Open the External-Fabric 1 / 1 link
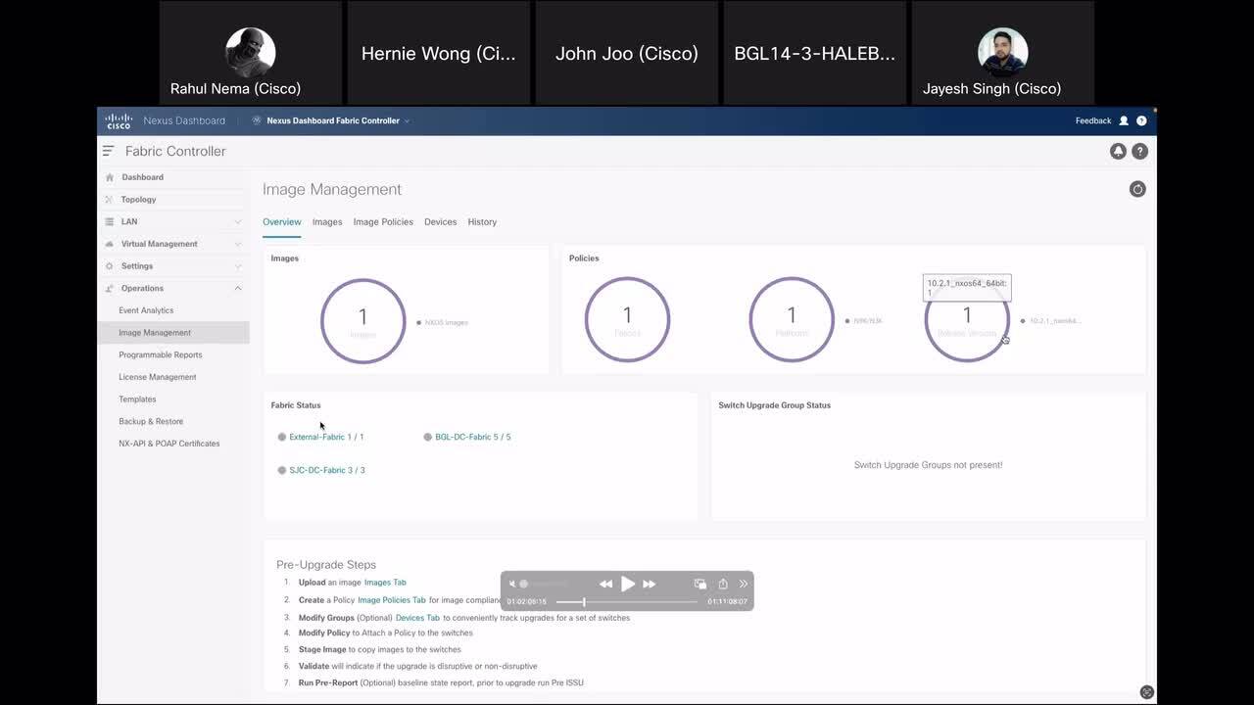Viewport: 1254px width, 705px height. 326,437
